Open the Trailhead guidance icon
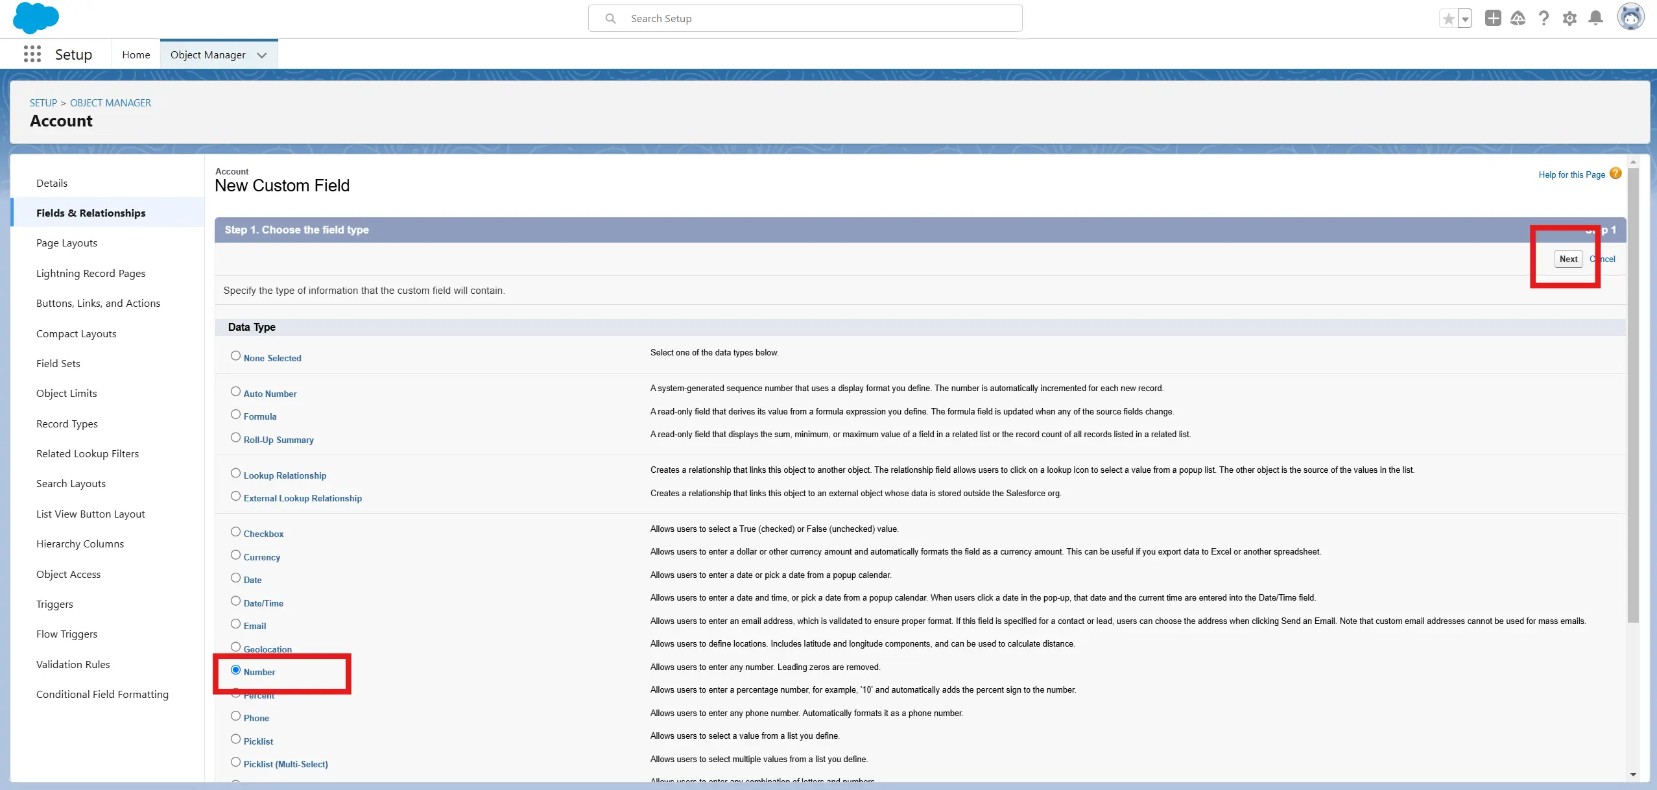Screen dimensions: 1657x790 point(1518,18)
